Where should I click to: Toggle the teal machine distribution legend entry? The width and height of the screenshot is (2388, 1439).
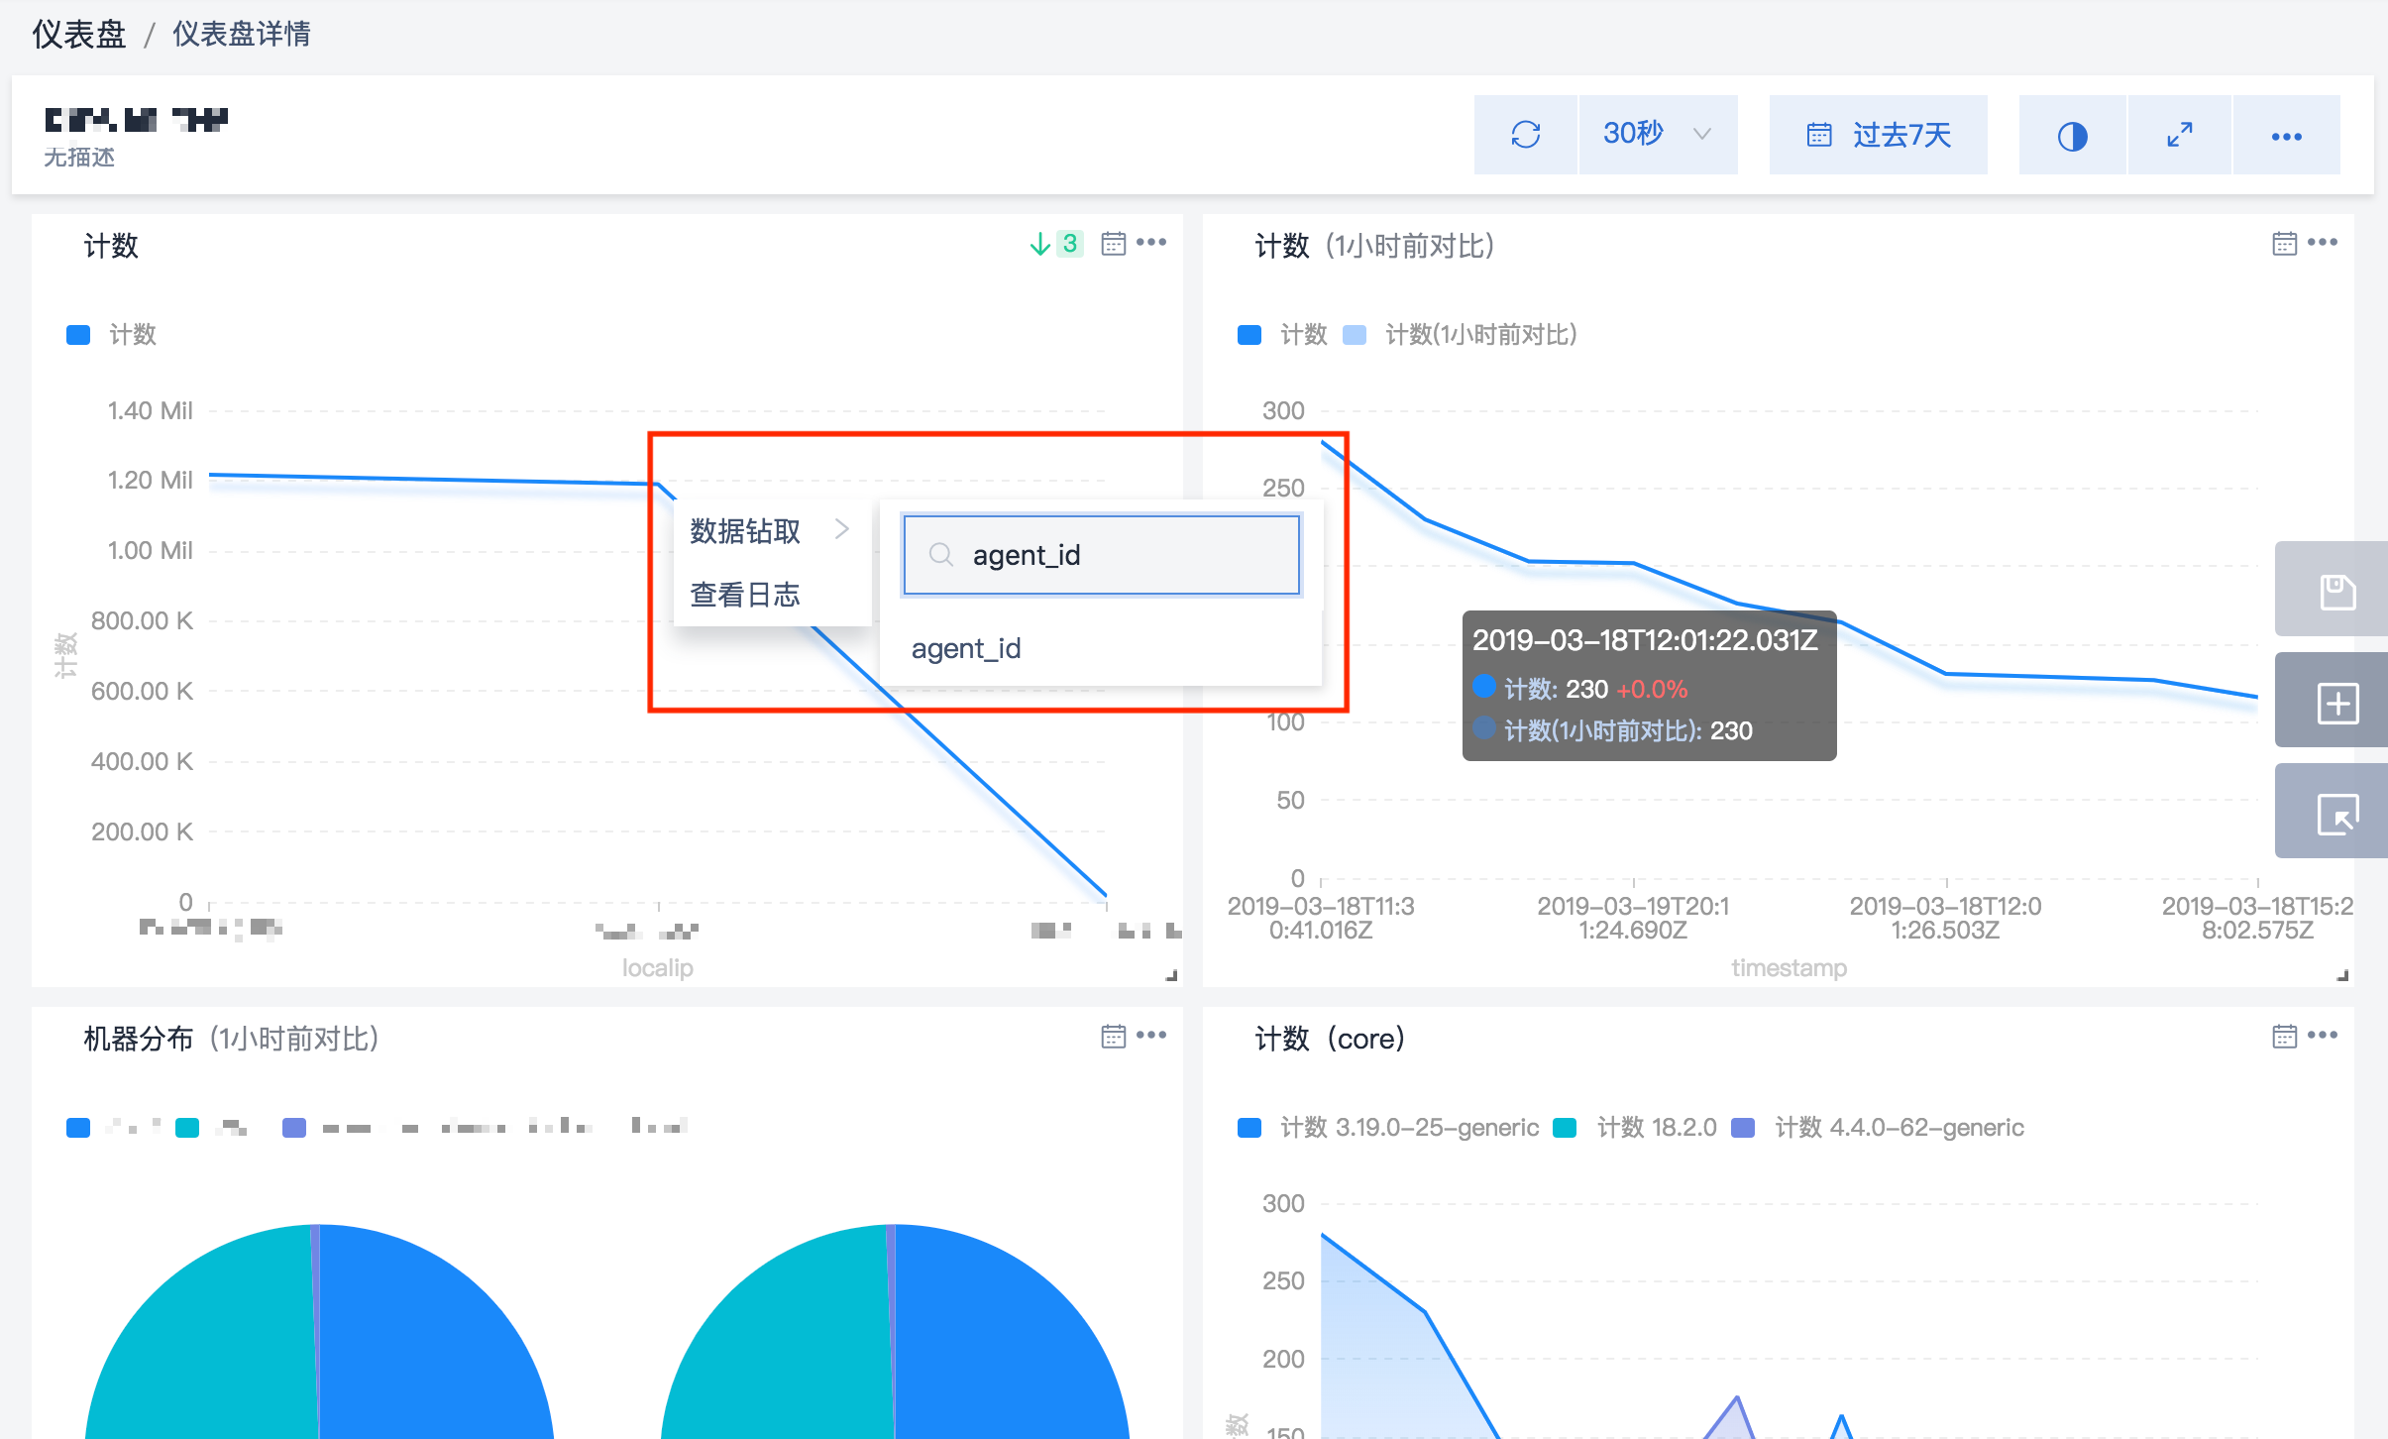point(212,1128)
